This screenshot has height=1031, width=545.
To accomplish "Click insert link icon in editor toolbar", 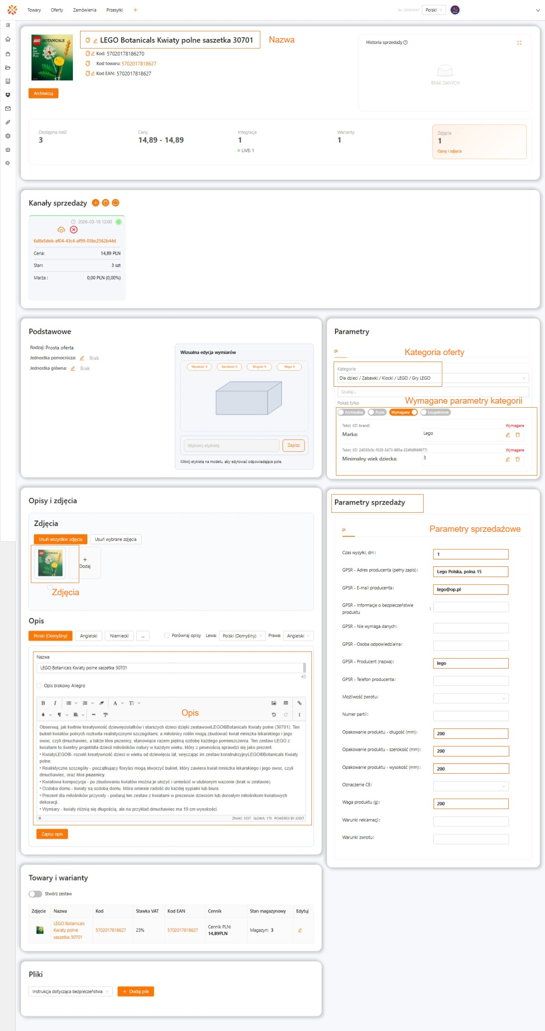I will pyautogui.click(x=299, y=703).
